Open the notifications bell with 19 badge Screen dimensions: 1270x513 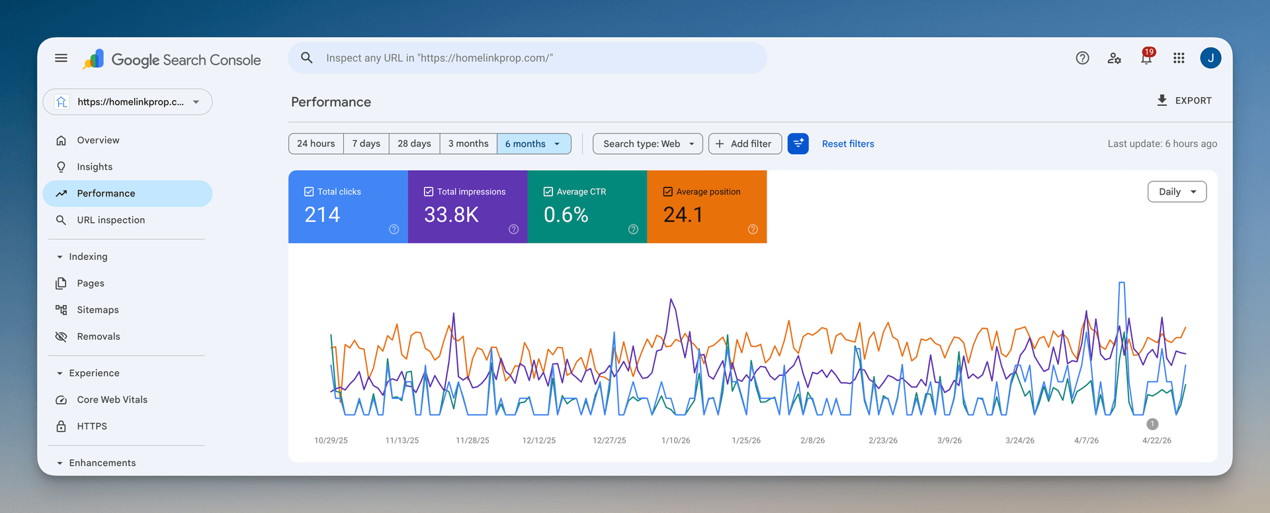click(x=1147, y=57)
